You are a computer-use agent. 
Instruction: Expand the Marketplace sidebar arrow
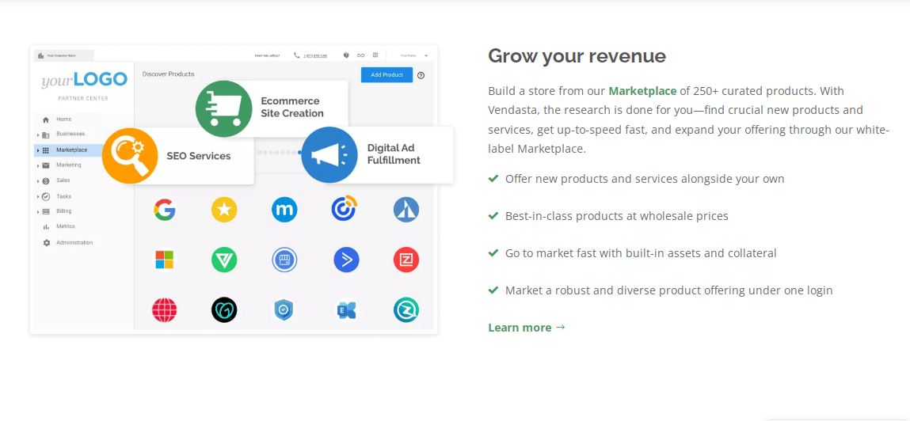click(38, 150)
